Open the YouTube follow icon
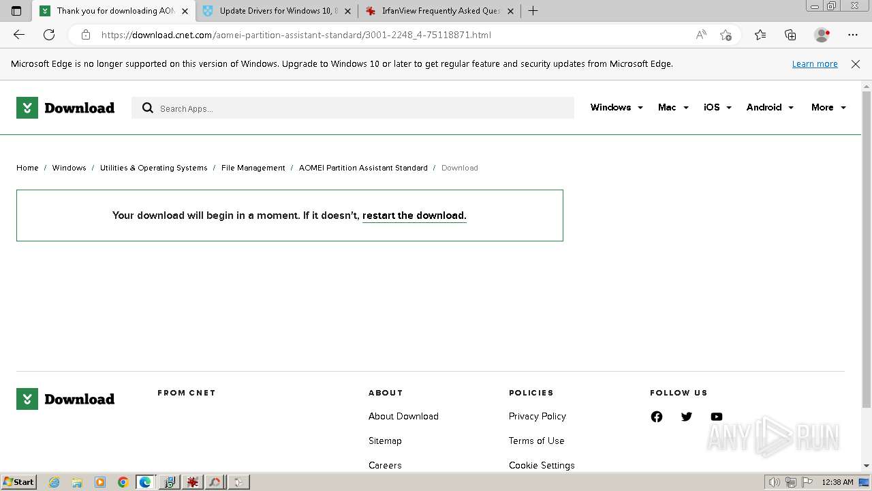 pyautogui.click(x=717, y=417)
